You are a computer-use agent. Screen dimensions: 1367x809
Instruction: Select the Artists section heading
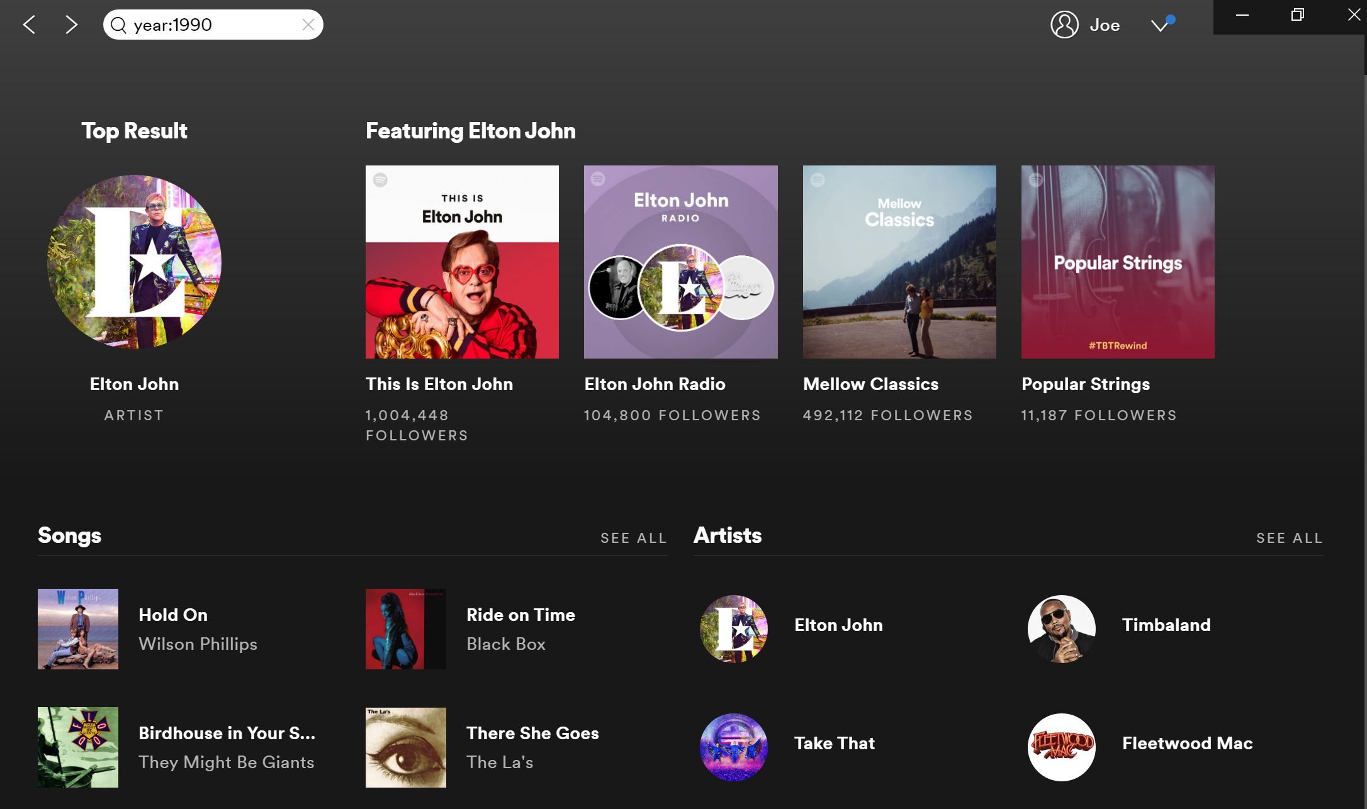click(x=728, y=535)
